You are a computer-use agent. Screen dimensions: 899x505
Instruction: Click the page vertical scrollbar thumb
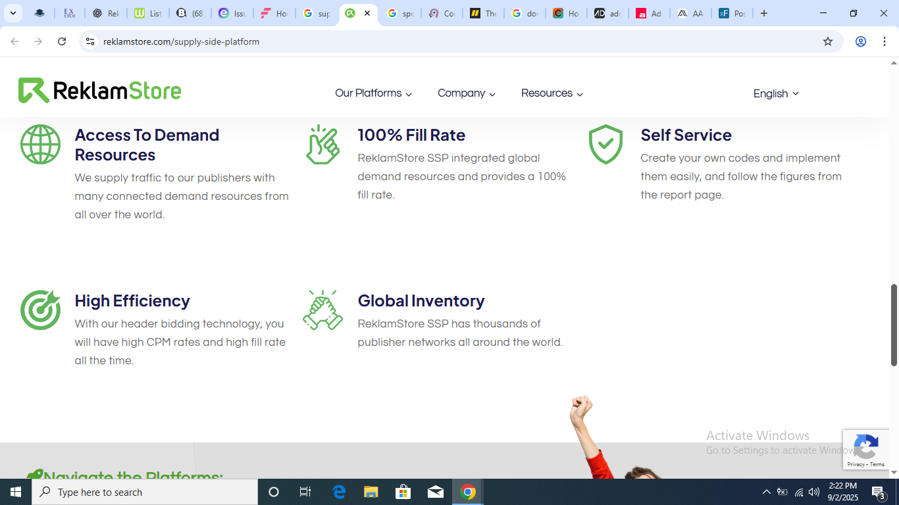click(894, 325)
